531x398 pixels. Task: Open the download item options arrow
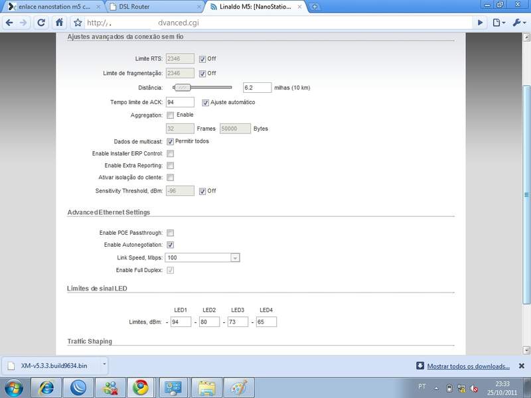tap(104, 365)
